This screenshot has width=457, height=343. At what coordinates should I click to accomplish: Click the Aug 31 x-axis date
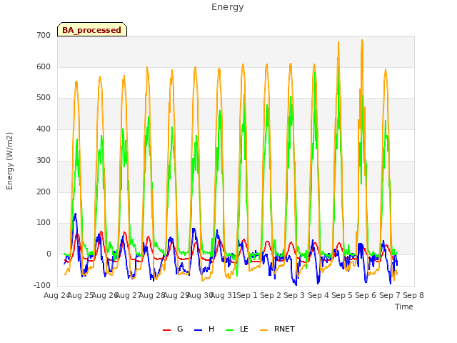tap(224, 295)
